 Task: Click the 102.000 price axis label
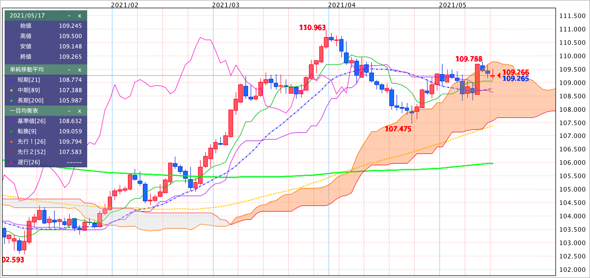[572, 270]
